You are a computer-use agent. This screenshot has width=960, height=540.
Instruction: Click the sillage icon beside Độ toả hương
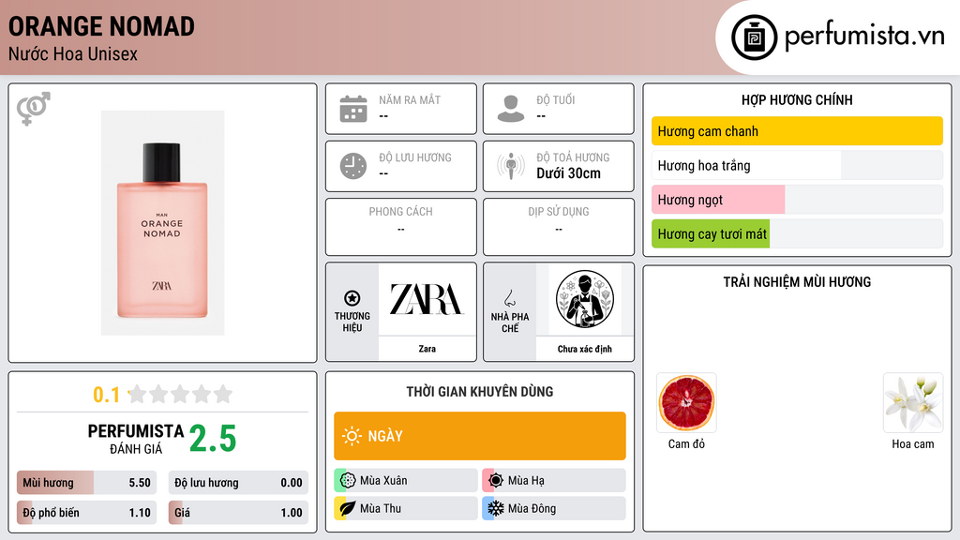pos(511,166)
